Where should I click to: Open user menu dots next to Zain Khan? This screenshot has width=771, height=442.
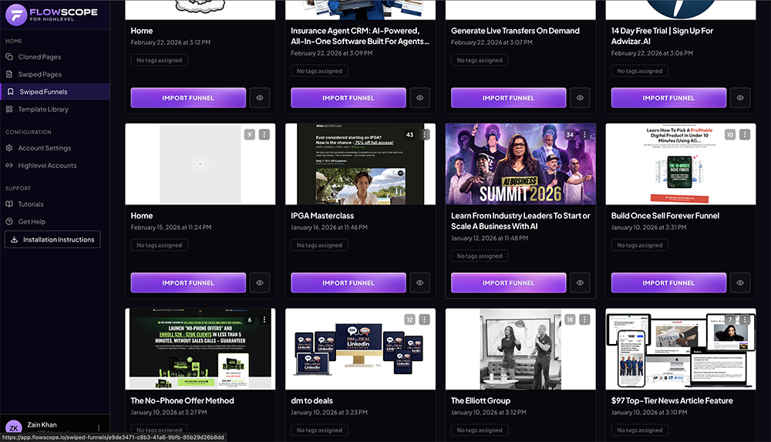coord(99,427)
